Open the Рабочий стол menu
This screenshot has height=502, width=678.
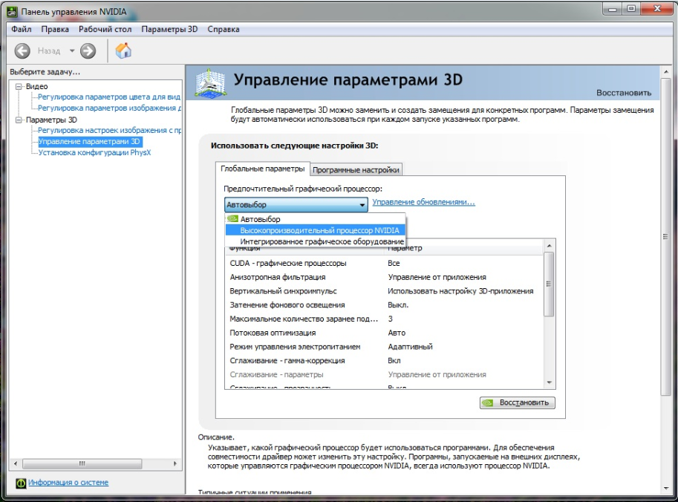[105, 30]
